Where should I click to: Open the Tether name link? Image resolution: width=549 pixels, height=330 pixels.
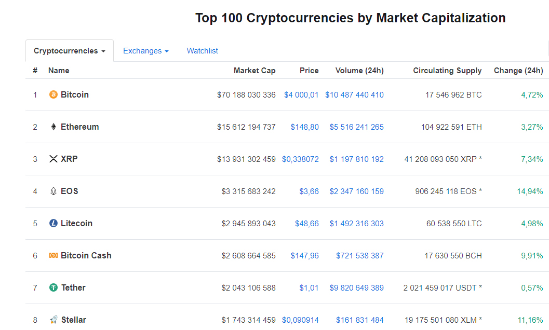click(74, 287)
